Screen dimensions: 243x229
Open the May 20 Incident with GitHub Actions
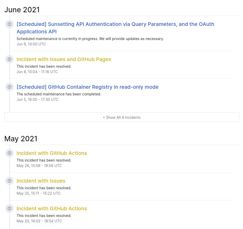point(52,208)
